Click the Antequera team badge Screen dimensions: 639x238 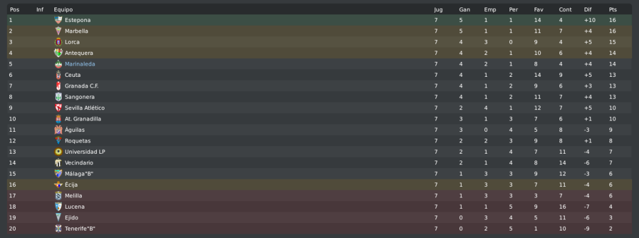[58, 53]
